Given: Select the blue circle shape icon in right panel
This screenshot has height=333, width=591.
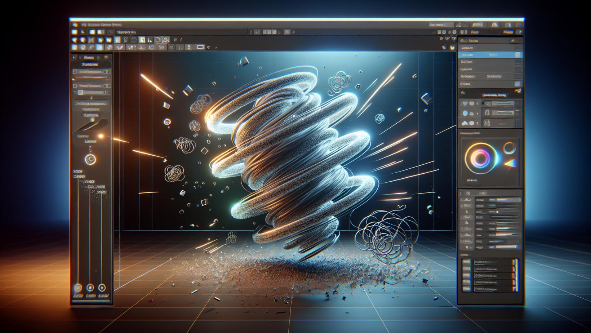Looking at the screenshot, I should click(465, 113).
